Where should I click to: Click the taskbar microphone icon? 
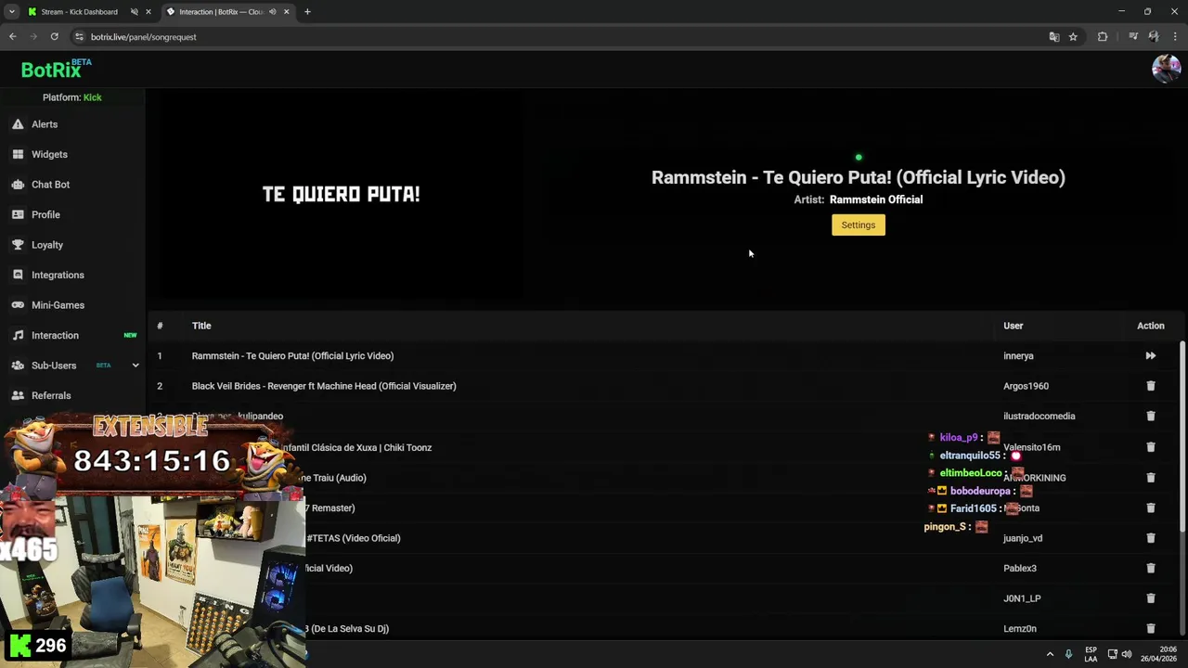point(1068,654)
